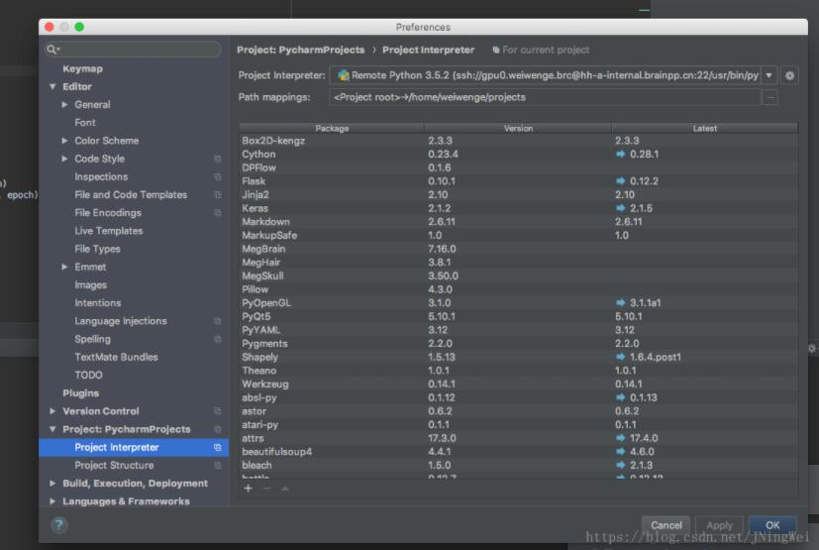Select the beautifulsoup4 package row
Viewport: 819px width, 550px height.
point(518,452)
